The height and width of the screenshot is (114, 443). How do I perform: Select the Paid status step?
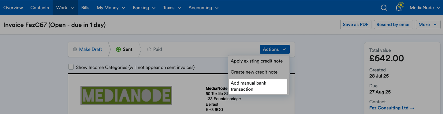pyautogui.click(x=154, y=49)
